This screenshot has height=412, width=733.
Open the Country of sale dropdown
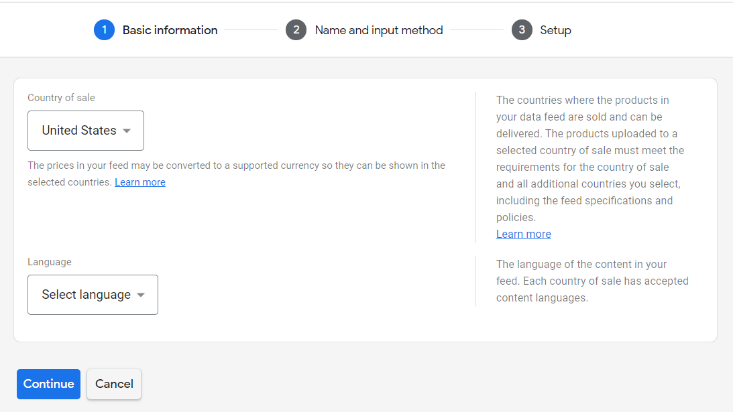[x=86, y=131]
